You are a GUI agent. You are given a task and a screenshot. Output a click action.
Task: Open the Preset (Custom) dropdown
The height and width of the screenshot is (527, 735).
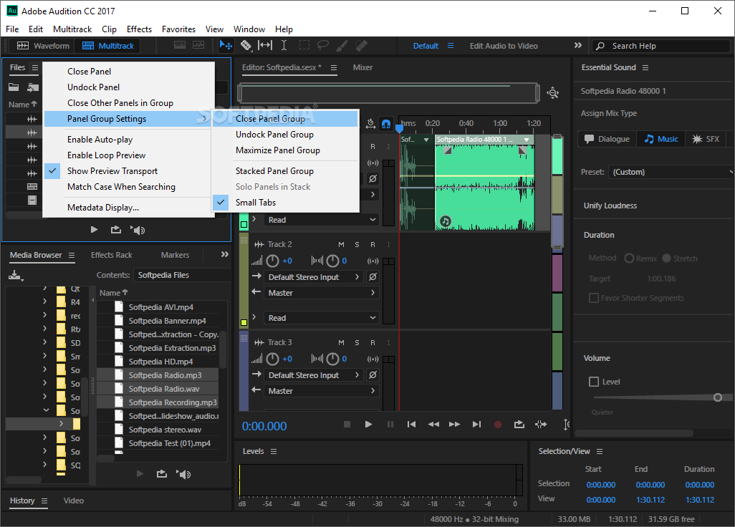tap(671, 172)
